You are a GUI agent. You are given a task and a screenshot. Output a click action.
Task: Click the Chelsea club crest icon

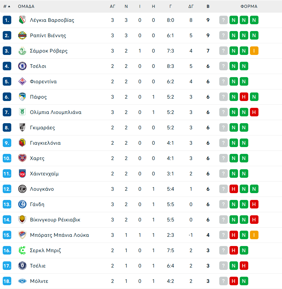(22, 66)
